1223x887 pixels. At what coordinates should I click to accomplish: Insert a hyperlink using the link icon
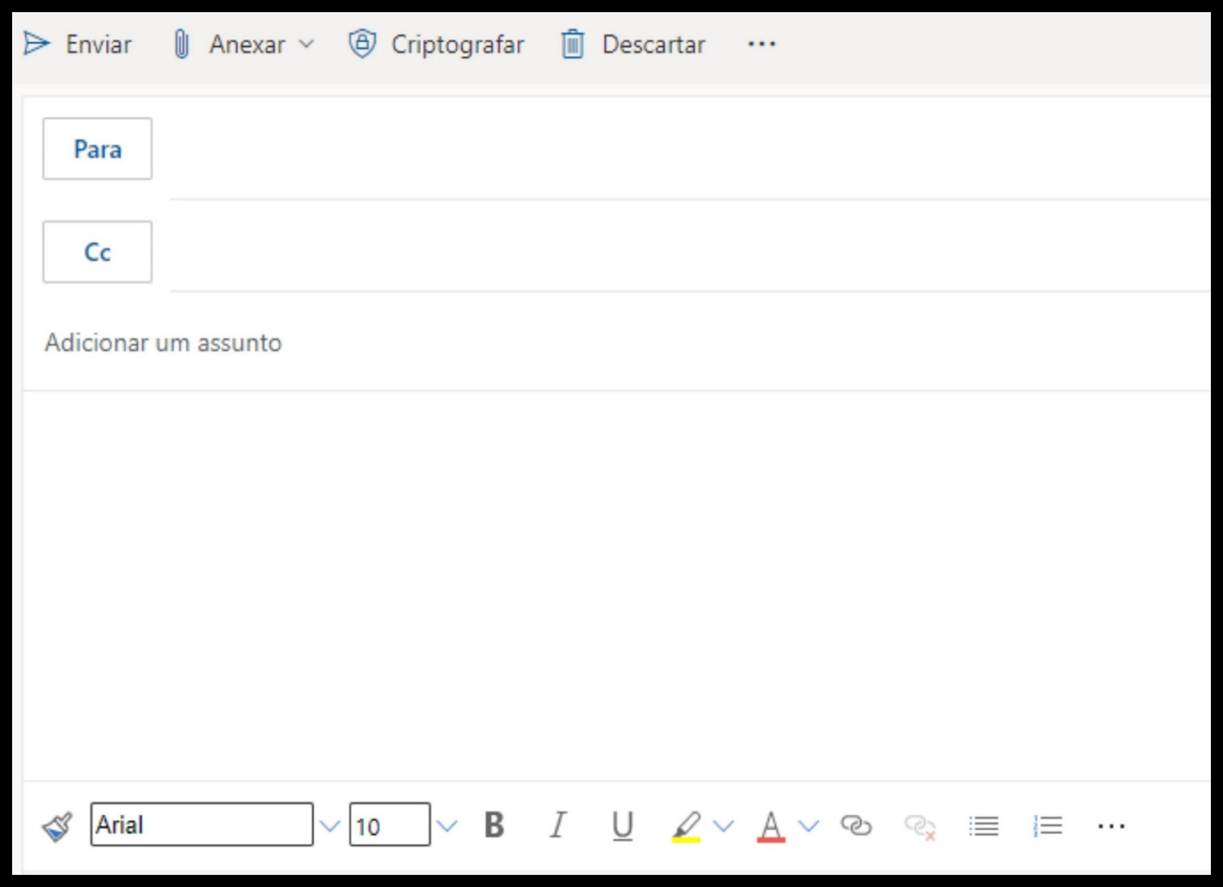[x=855, y=825]
